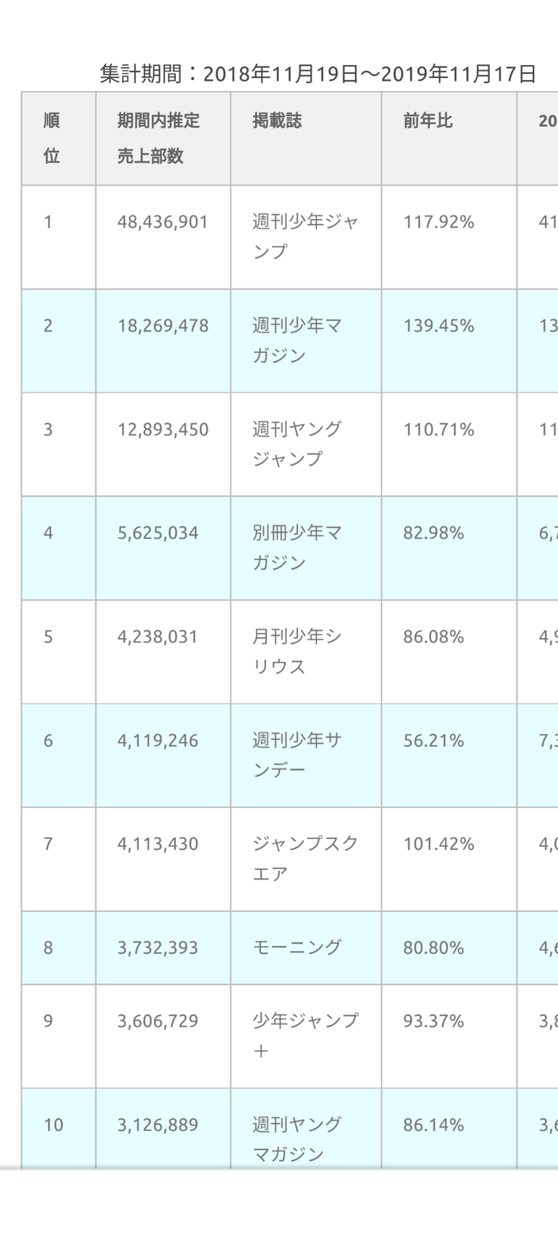Select the ジャンプスクエア magazine cell
558x1240 pixels.
pyautogui.click(x=306, y=860)
